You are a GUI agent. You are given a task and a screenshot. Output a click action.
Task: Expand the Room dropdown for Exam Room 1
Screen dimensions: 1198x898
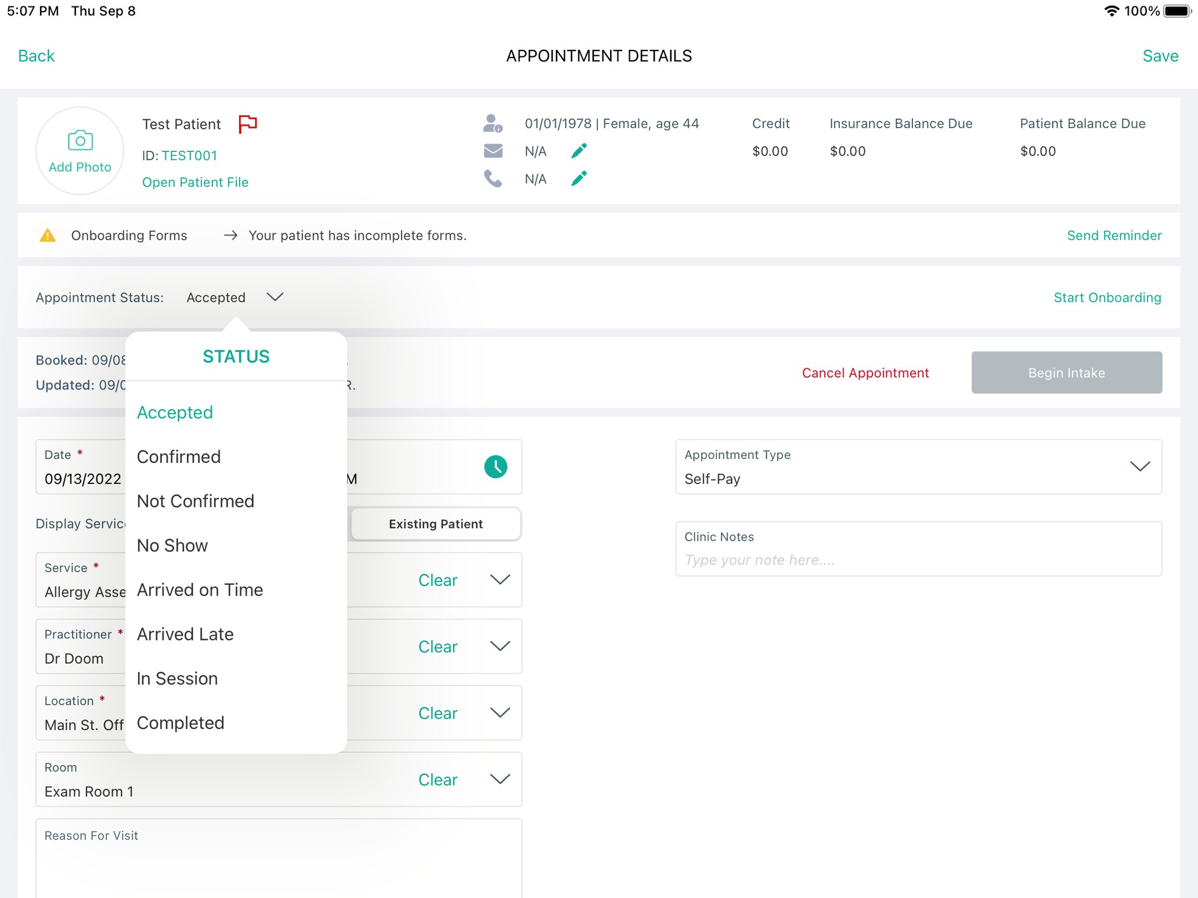(500, 779)
